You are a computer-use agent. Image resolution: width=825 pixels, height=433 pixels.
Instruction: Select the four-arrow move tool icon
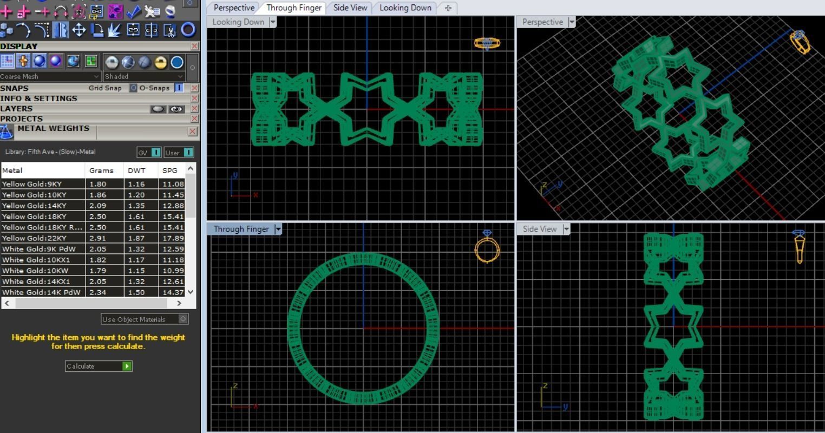pyautogui.click(x=78, y=30)
